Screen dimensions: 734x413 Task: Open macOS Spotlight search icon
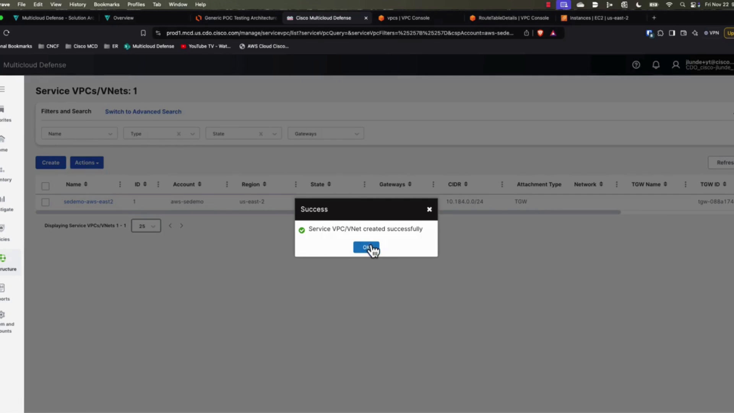(682, 5)
